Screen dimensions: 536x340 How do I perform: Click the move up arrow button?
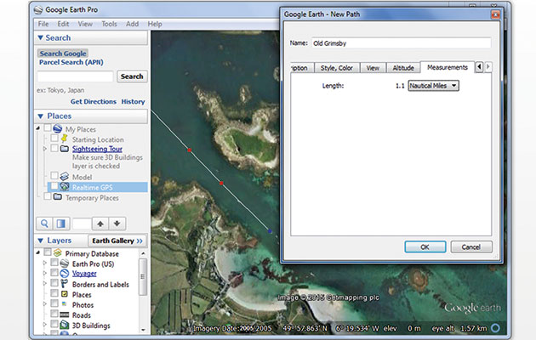pos(100,224)
